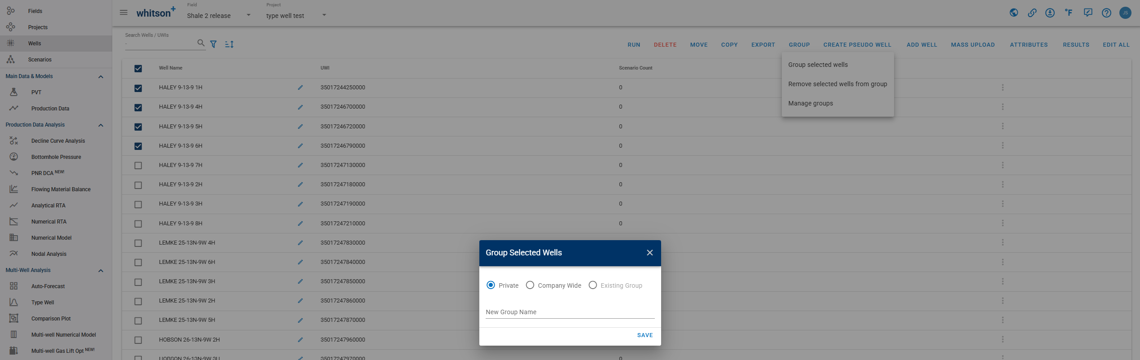
Task: Uncheck the select-all wells header checkbox
Action: pyautogui.click(x=138, y=69)
